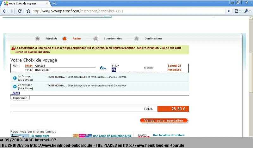Open the page menu document icon

click(238, 11)
